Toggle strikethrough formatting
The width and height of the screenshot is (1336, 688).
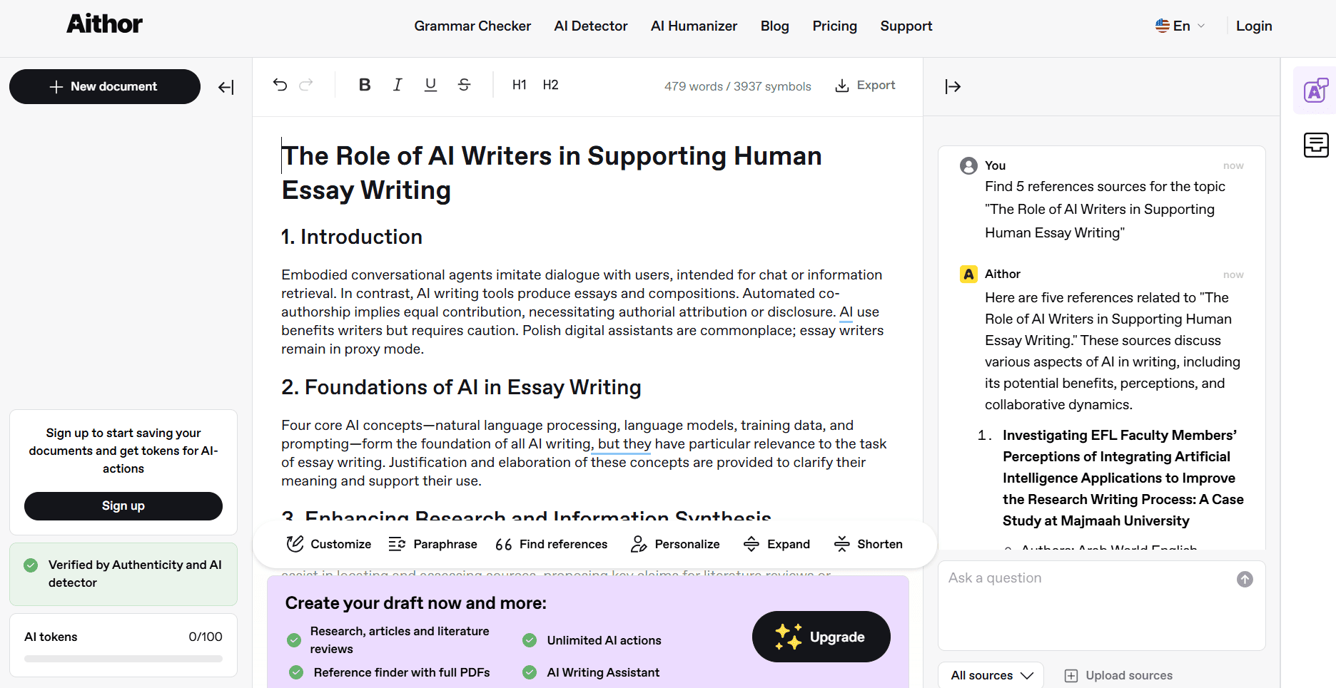pos(464,84)
